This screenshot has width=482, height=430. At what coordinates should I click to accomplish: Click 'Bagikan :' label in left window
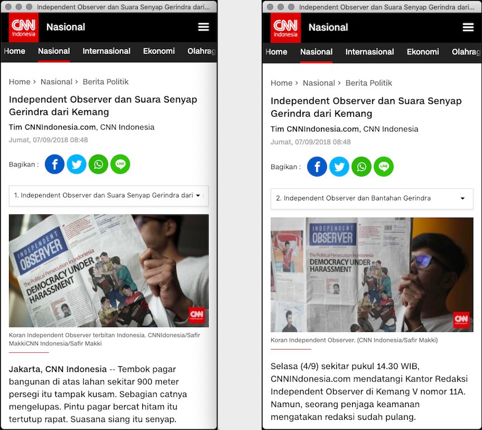[23, 164]
